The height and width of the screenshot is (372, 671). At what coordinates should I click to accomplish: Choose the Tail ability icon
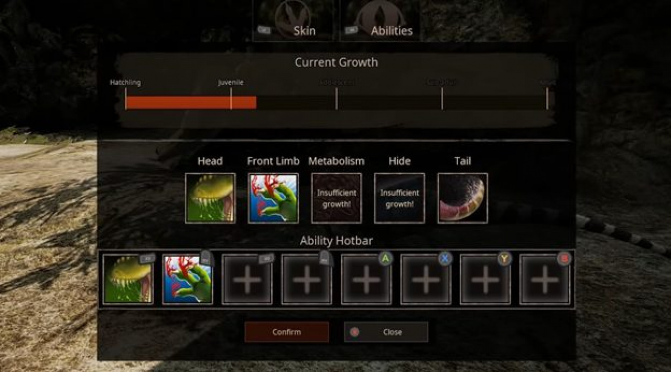pyautogui.click(x=462, y=198)
